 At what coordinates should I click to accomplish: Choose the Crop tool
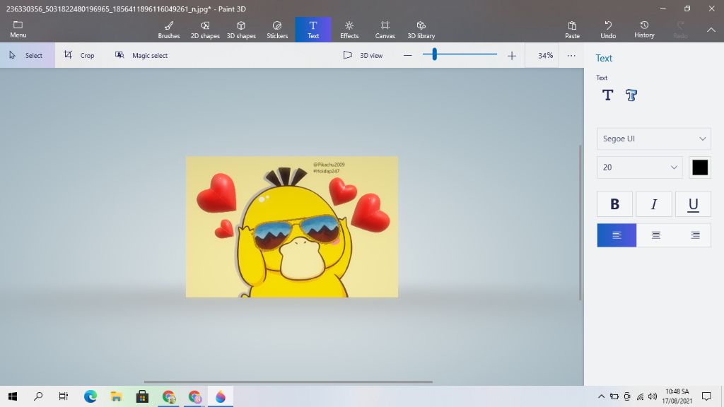coord(79,55)
